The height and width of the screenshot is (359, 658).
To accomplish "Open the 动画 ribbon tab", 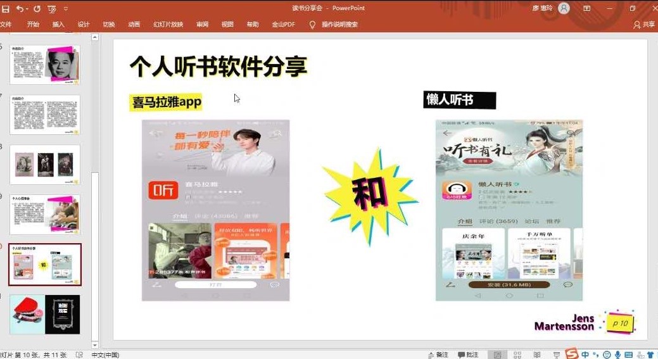I will [x=134, y=24].
